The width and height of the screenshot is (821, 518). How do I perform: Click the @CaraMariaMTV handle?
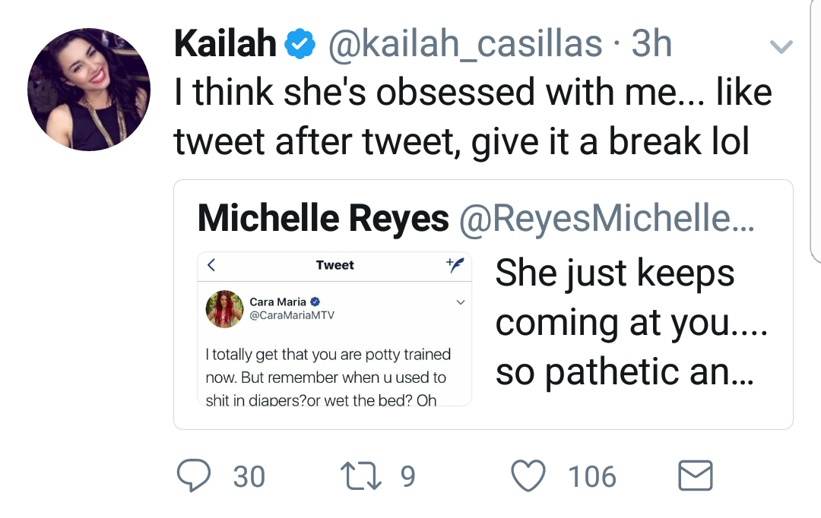pos(292,315)
